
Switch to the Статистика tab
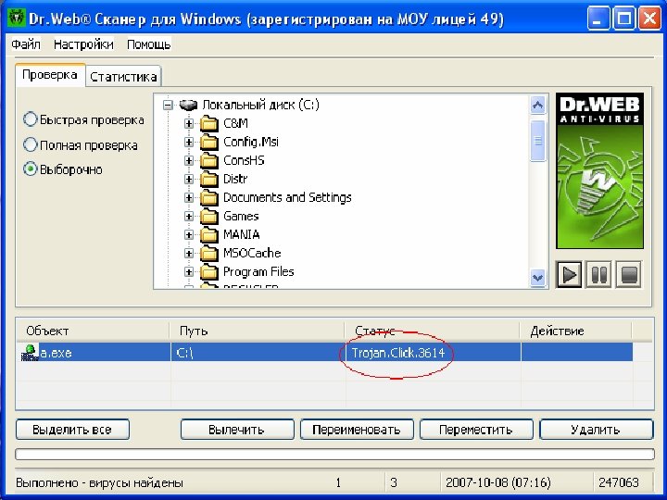123,77
